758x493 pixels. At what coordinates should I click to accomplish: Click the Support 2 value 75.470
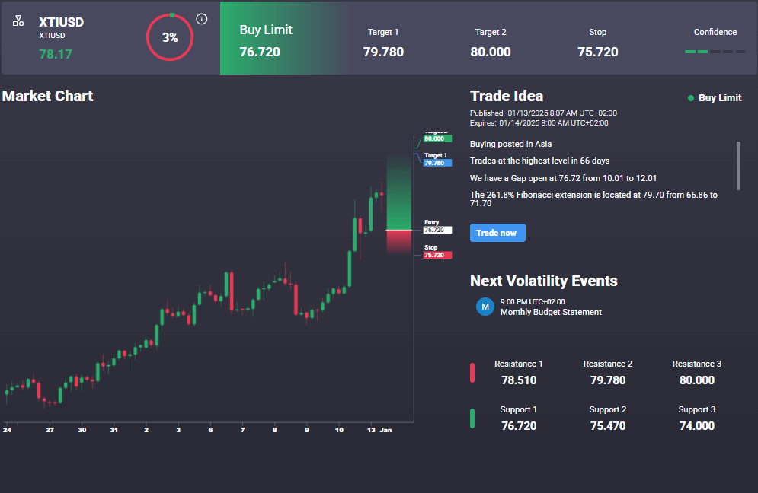point(608,426)
